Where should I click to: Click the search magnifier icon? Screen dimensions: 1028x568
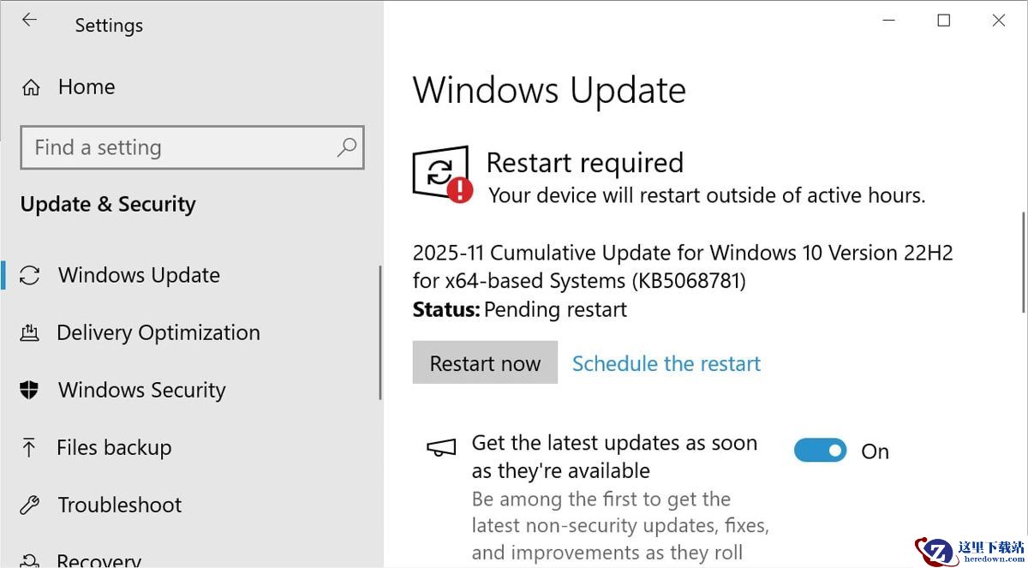coord(346,147)
